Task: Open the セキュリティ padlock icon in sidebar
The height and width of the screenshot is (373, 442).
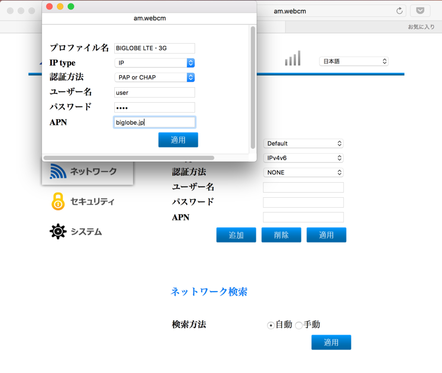Action: (58, 201)
